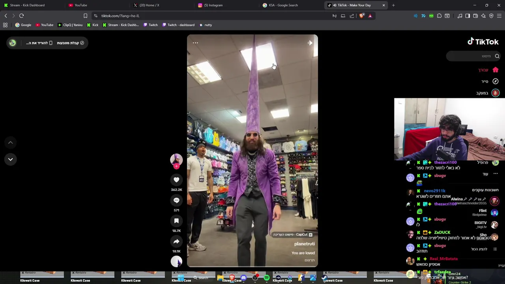Open Spotify from the taskbar
The width and height of the screenshot is (505, 284).
pyautogui.click(x=267, y=278)
